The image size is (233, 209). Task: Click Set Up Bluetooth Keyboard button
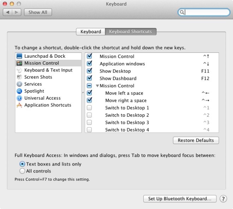click(x=180, y=199)
